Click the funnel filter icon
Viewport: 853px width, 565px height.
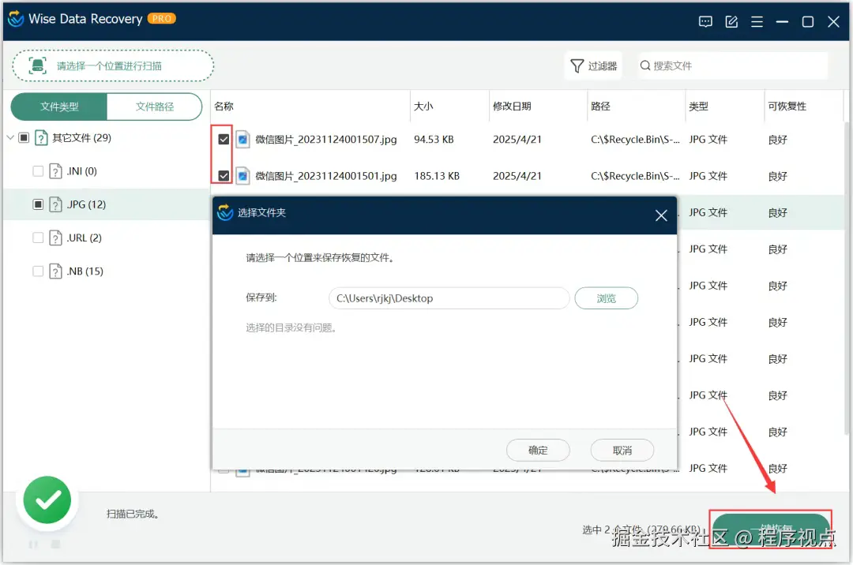point(577,65)
